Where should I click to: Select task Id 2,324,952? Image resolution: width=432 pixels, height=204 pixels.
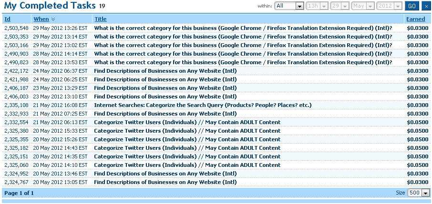[16, 174]
